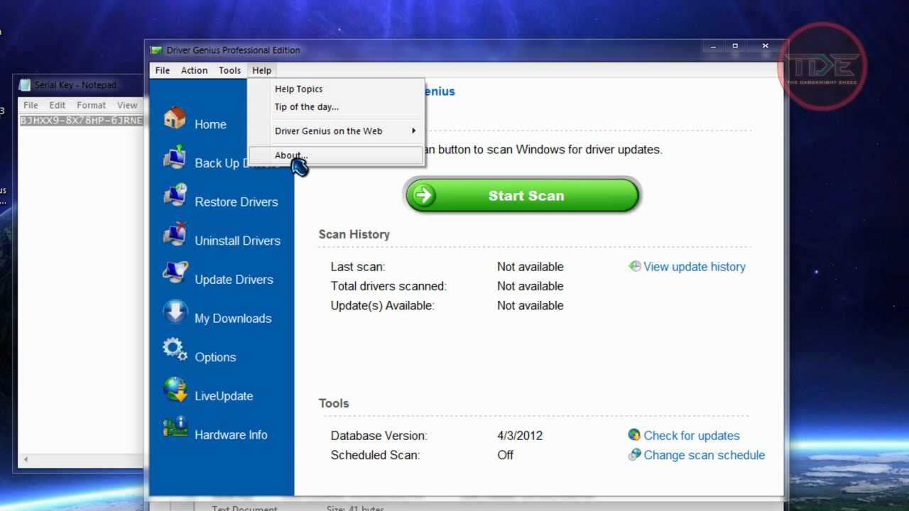Open Restore Drivers from the sidebar icon
Viewport: 909px width, 511px height.
click(x=175, y=196)
